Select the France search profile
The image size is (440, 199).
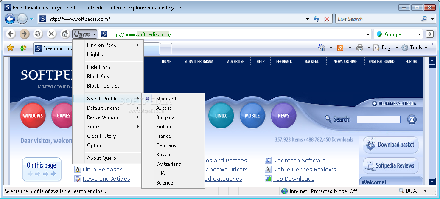(173, 136)
